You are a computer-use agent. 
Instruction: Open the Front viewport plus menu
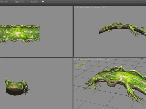pos(76,7)
